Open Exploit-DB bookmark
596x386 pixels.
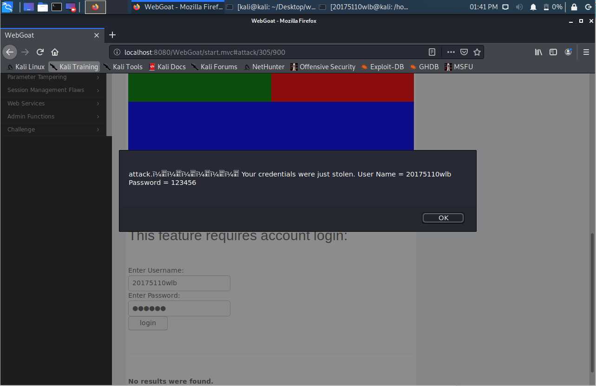pyautogui.click(x=382, y=67)
